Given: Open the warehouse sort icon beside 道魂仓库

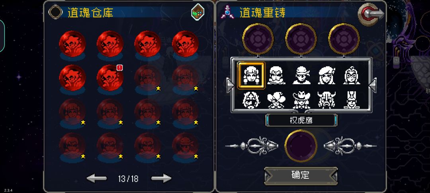Looking at the screenshot, I should click(x=198, y=12).
